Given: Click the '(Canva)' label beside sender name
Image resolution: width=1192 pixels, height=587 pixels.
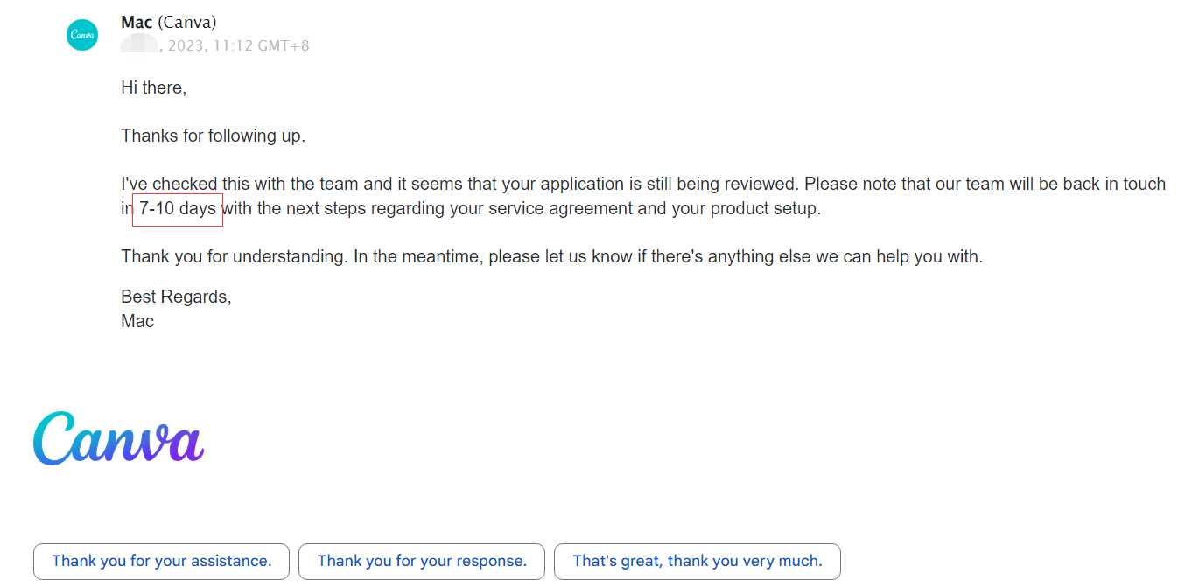Looking at the screenshot, I should [187, 23].
